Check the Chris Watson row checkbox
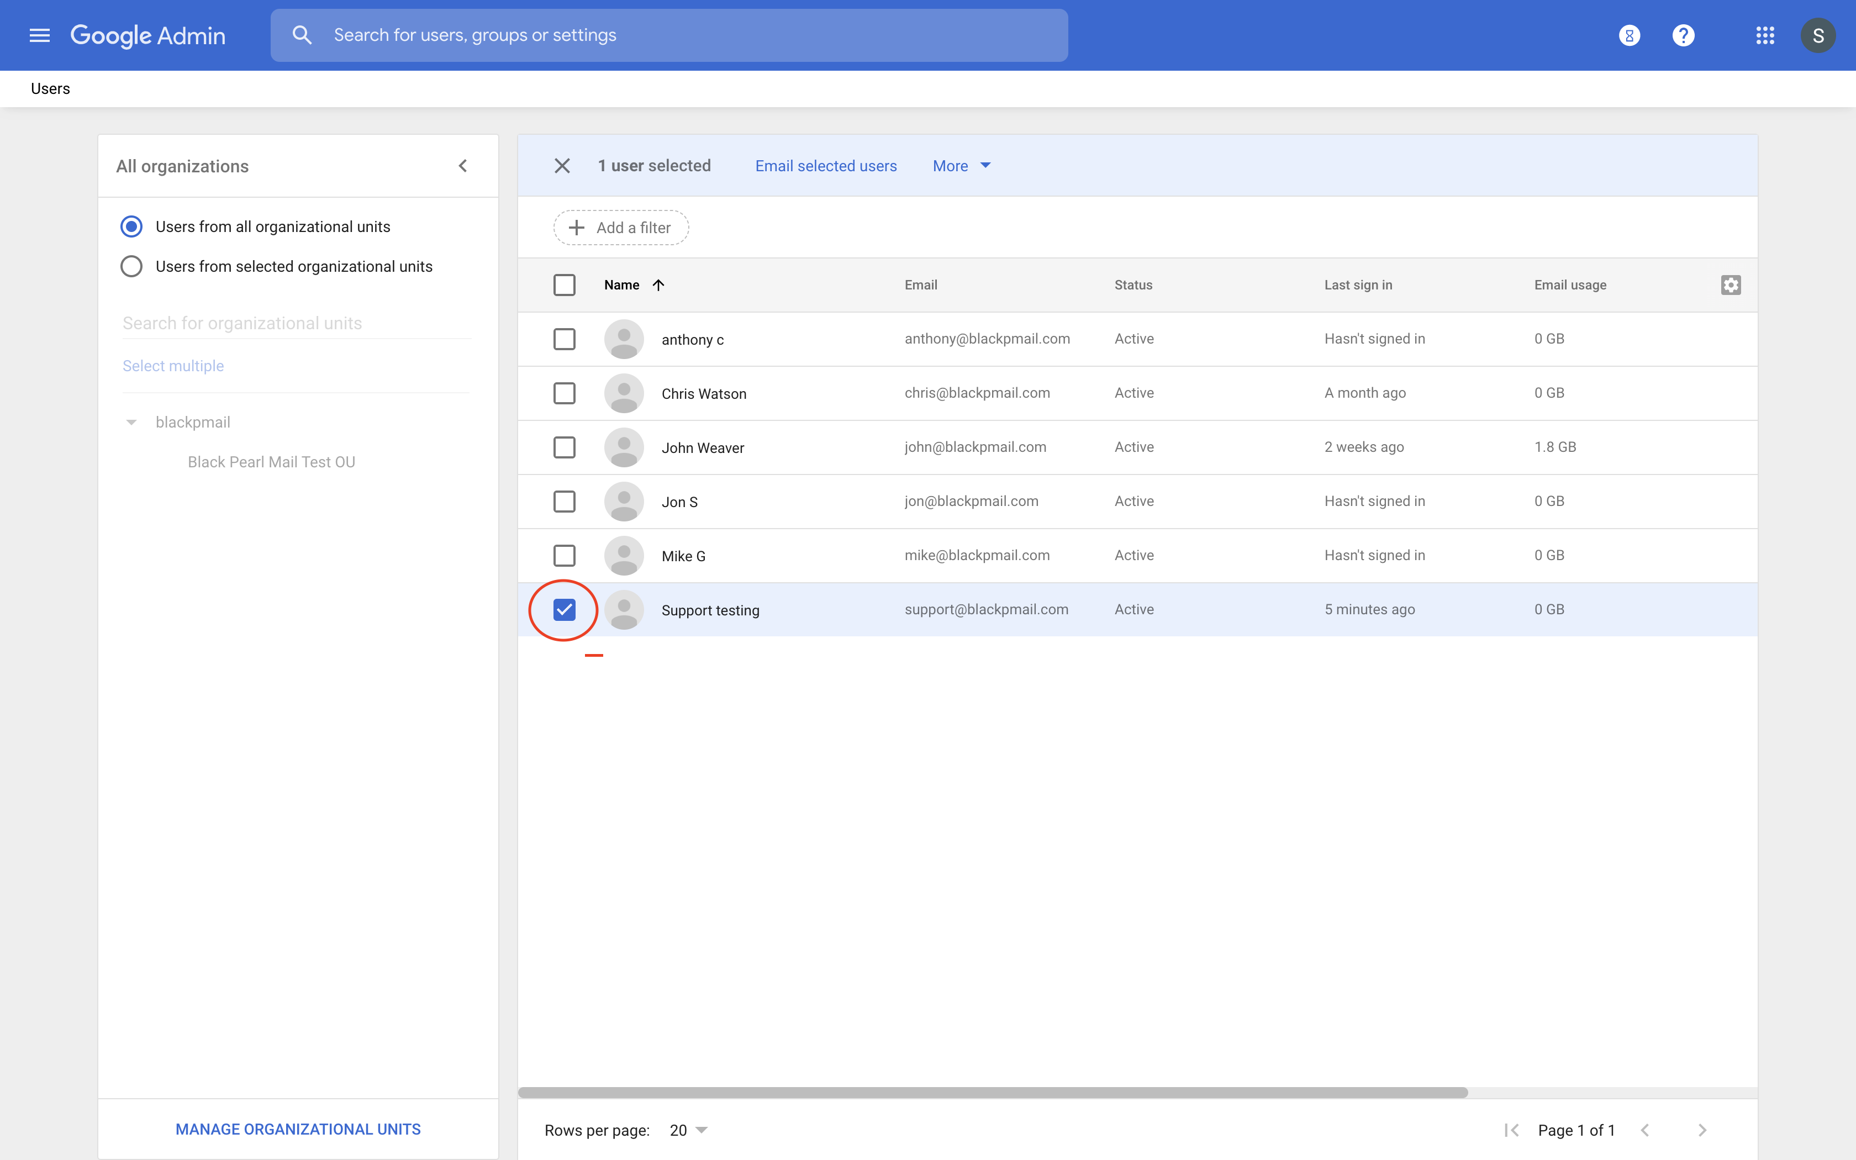 (565, 393)
